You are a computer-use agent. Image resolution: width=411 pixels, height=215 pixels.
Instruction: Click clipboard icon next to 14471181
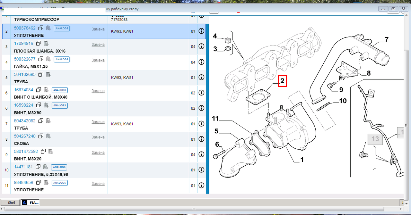coord(46,167)
